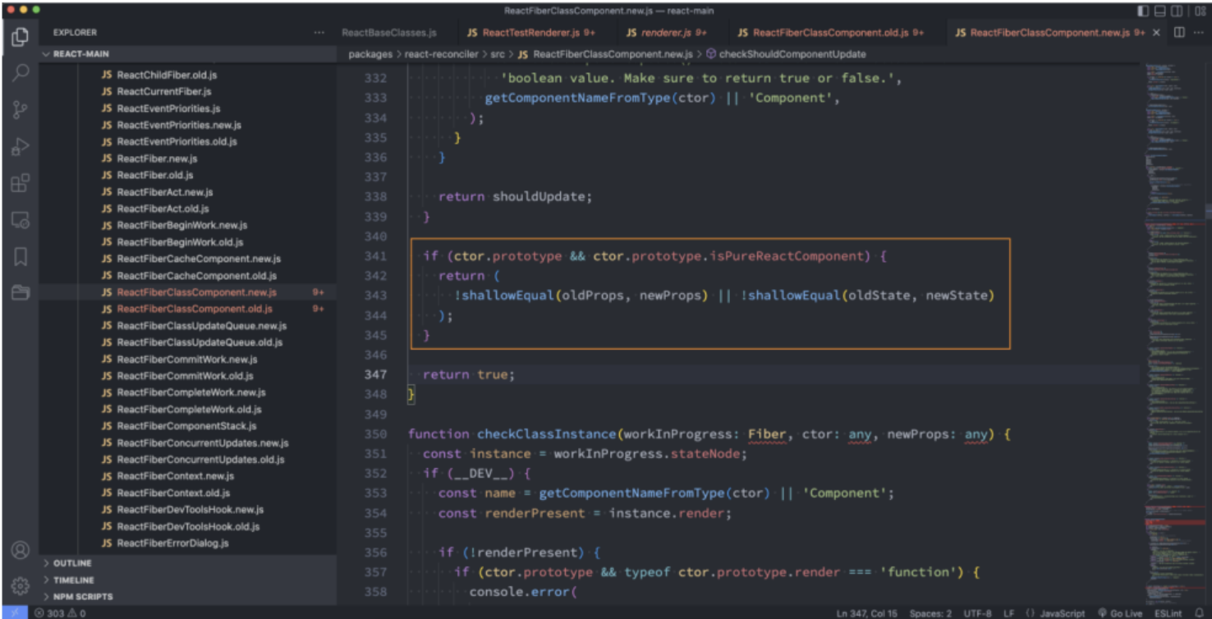Open ReactChildFiber.old.js in explorer
This screenshot has height=619, width=1212.
click(167, 75)
